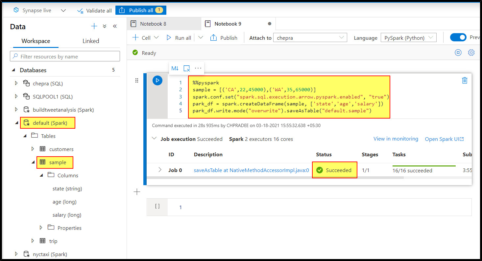The image size is (482, 261).
Task: Run the PySpark cell with play button
Action: point(157,80)
